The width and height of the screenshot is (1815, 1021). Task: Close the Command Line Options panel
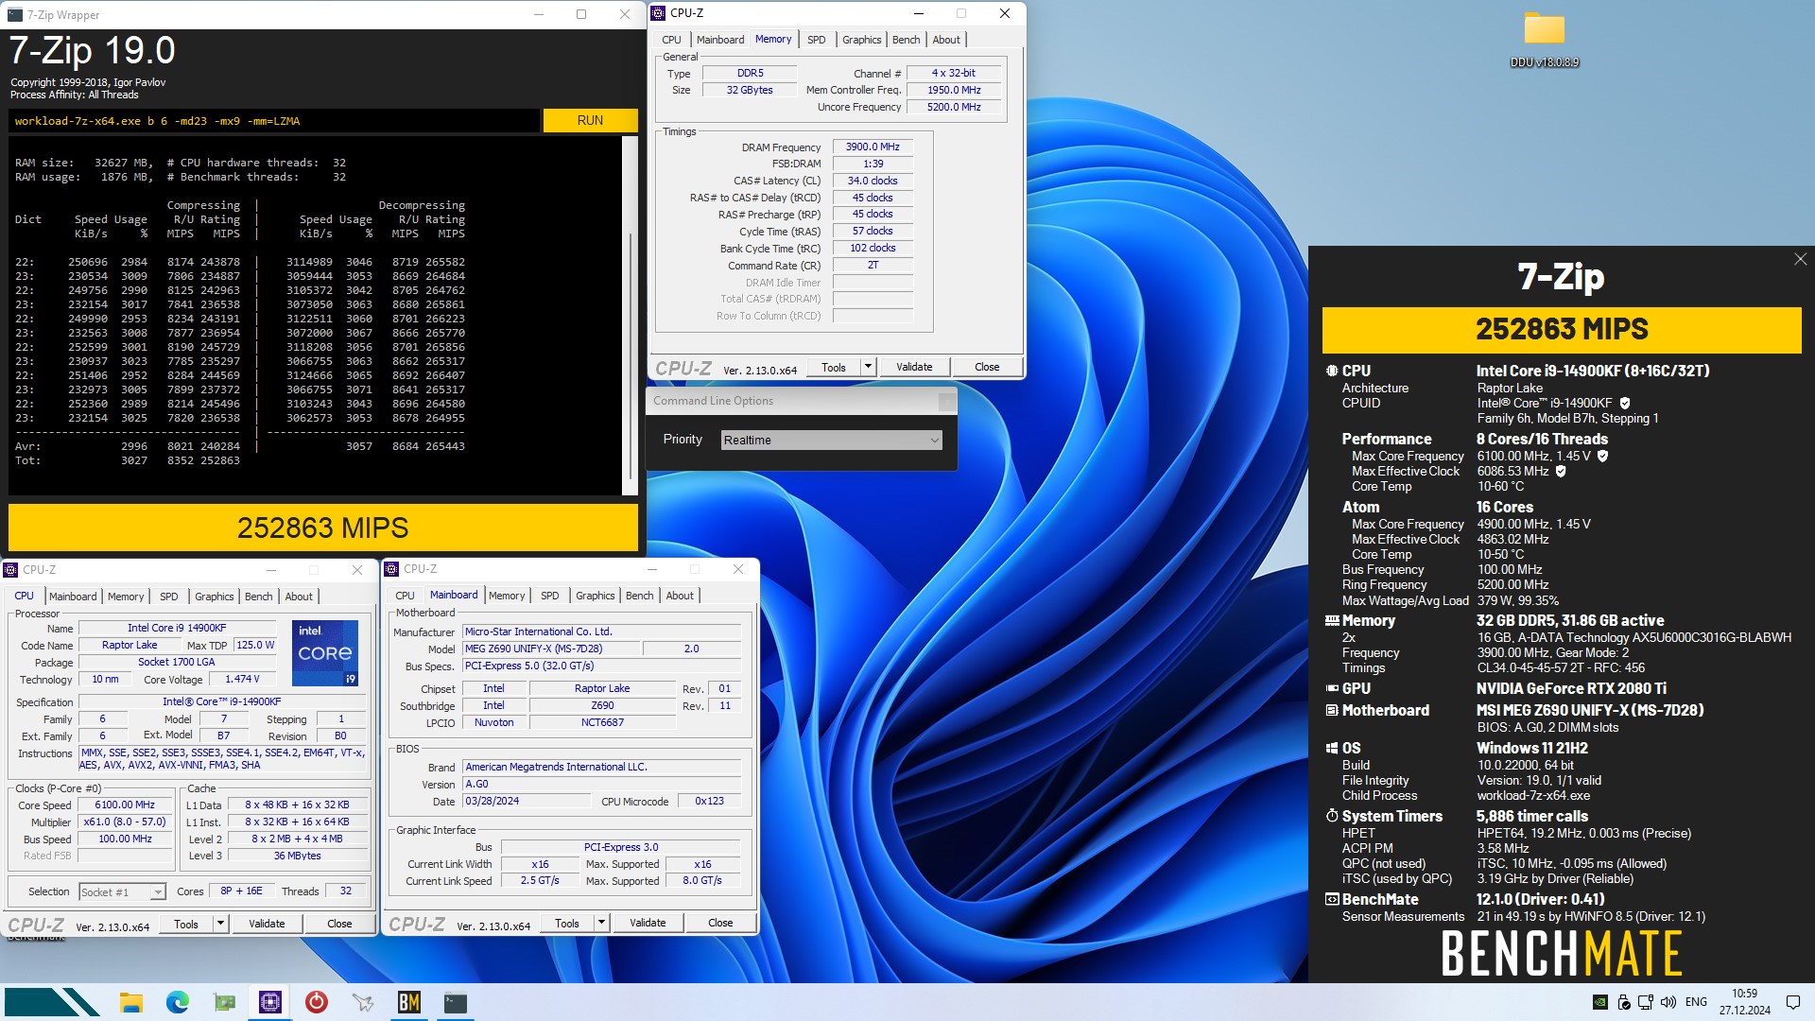[946, 402]
